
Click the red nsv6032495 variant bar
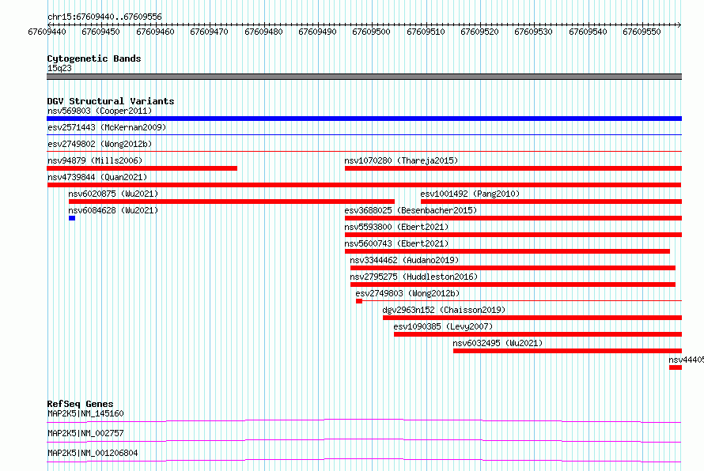(567, 351)
